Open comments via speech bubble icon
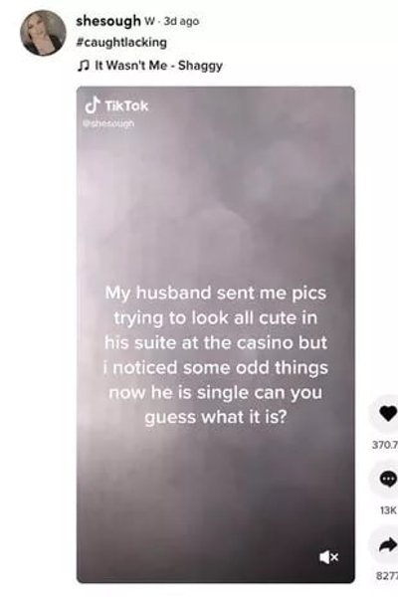The height and width of the screenshot is (597, 398). click(x=388, y=479)
